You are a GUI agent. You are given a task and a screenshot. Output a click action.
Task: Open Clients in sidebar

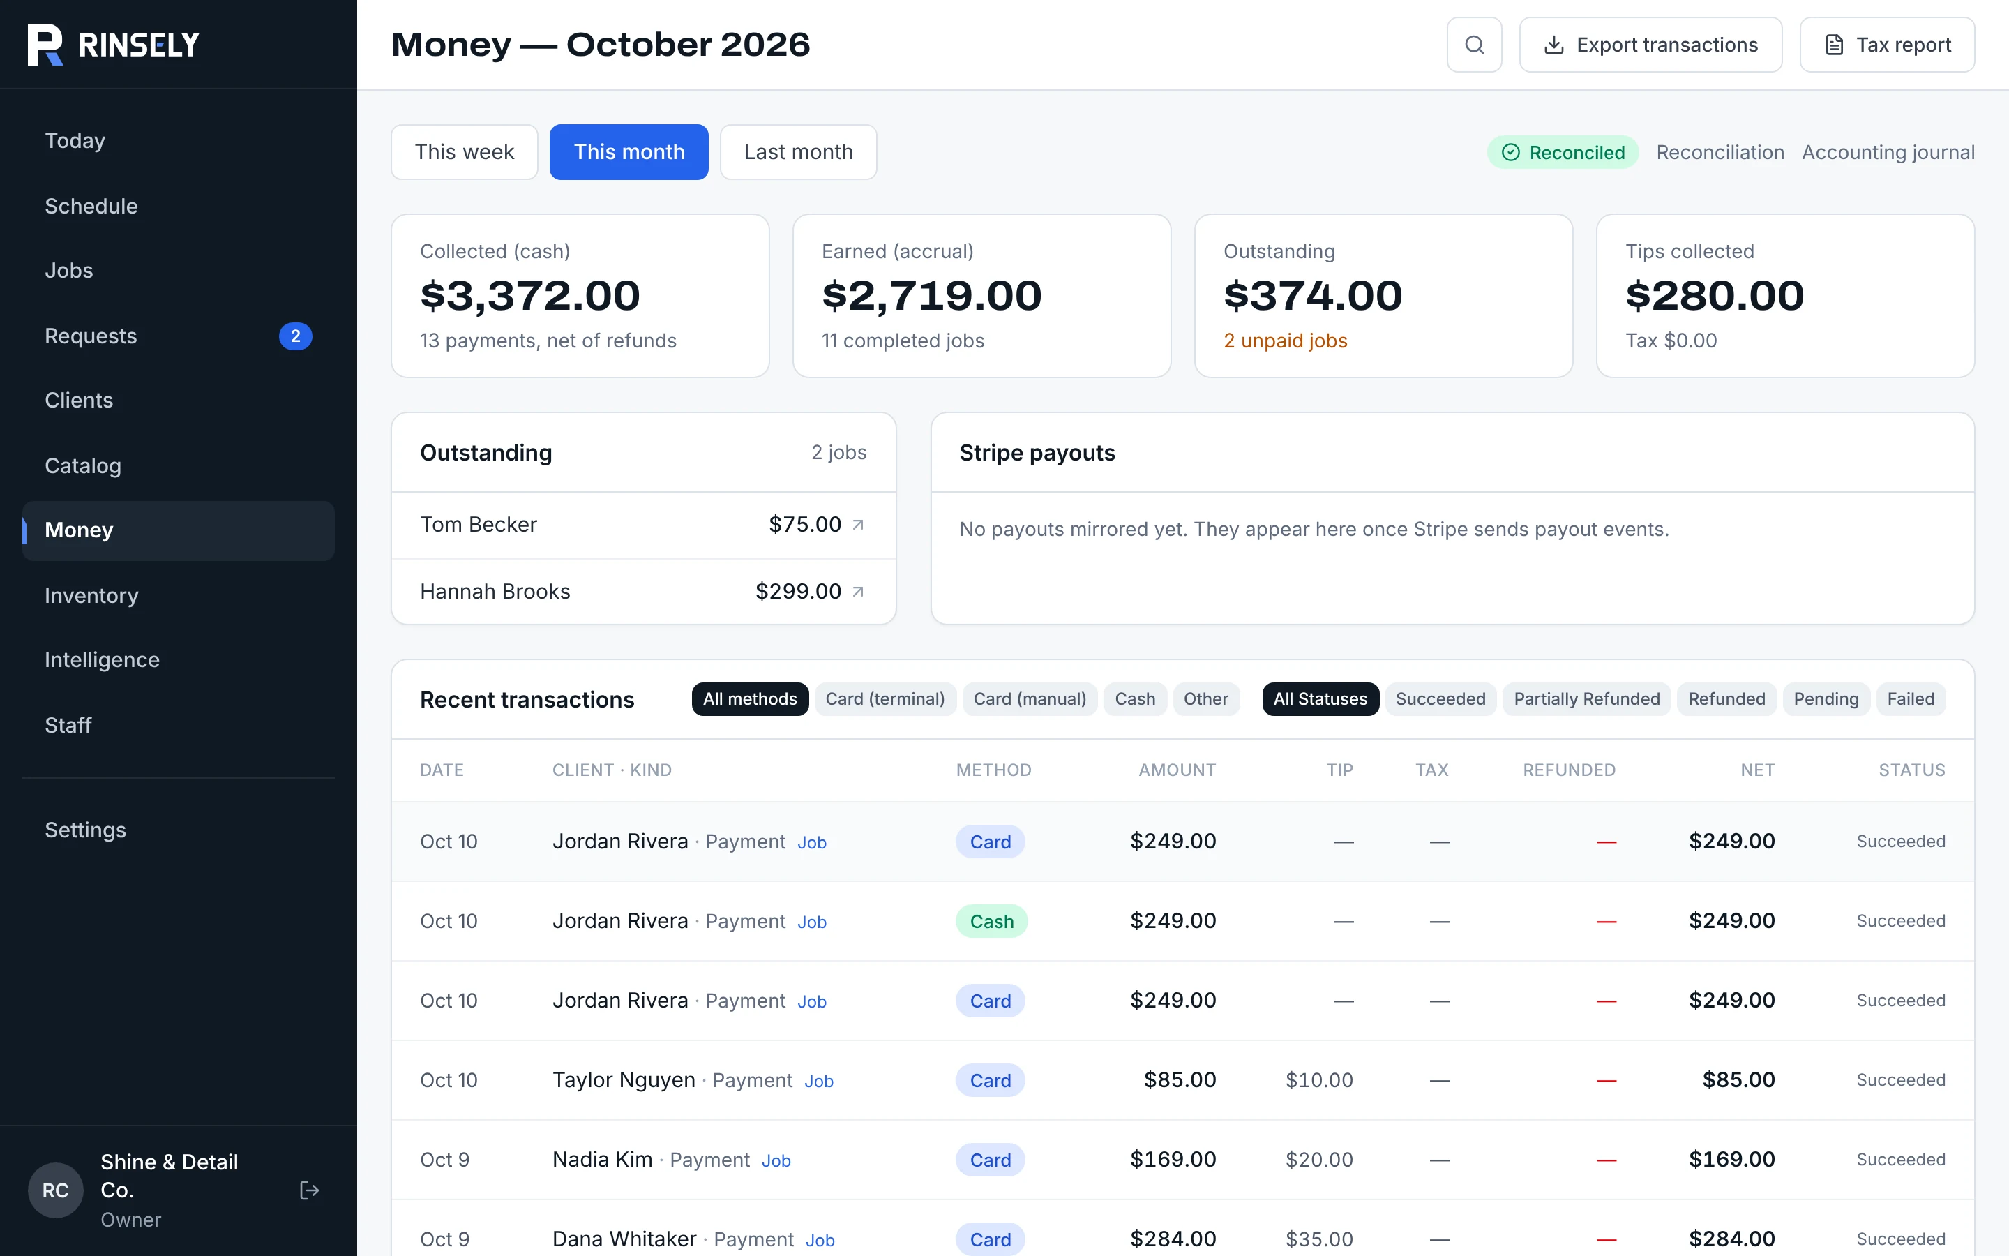179,401
